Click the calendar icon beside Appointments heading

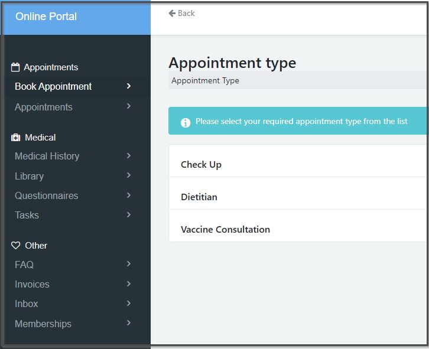click(16, 67)
